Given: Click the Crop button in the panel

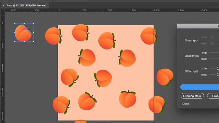Looking at the screenshot, I should pyautogui.click(x=213, y=96).
